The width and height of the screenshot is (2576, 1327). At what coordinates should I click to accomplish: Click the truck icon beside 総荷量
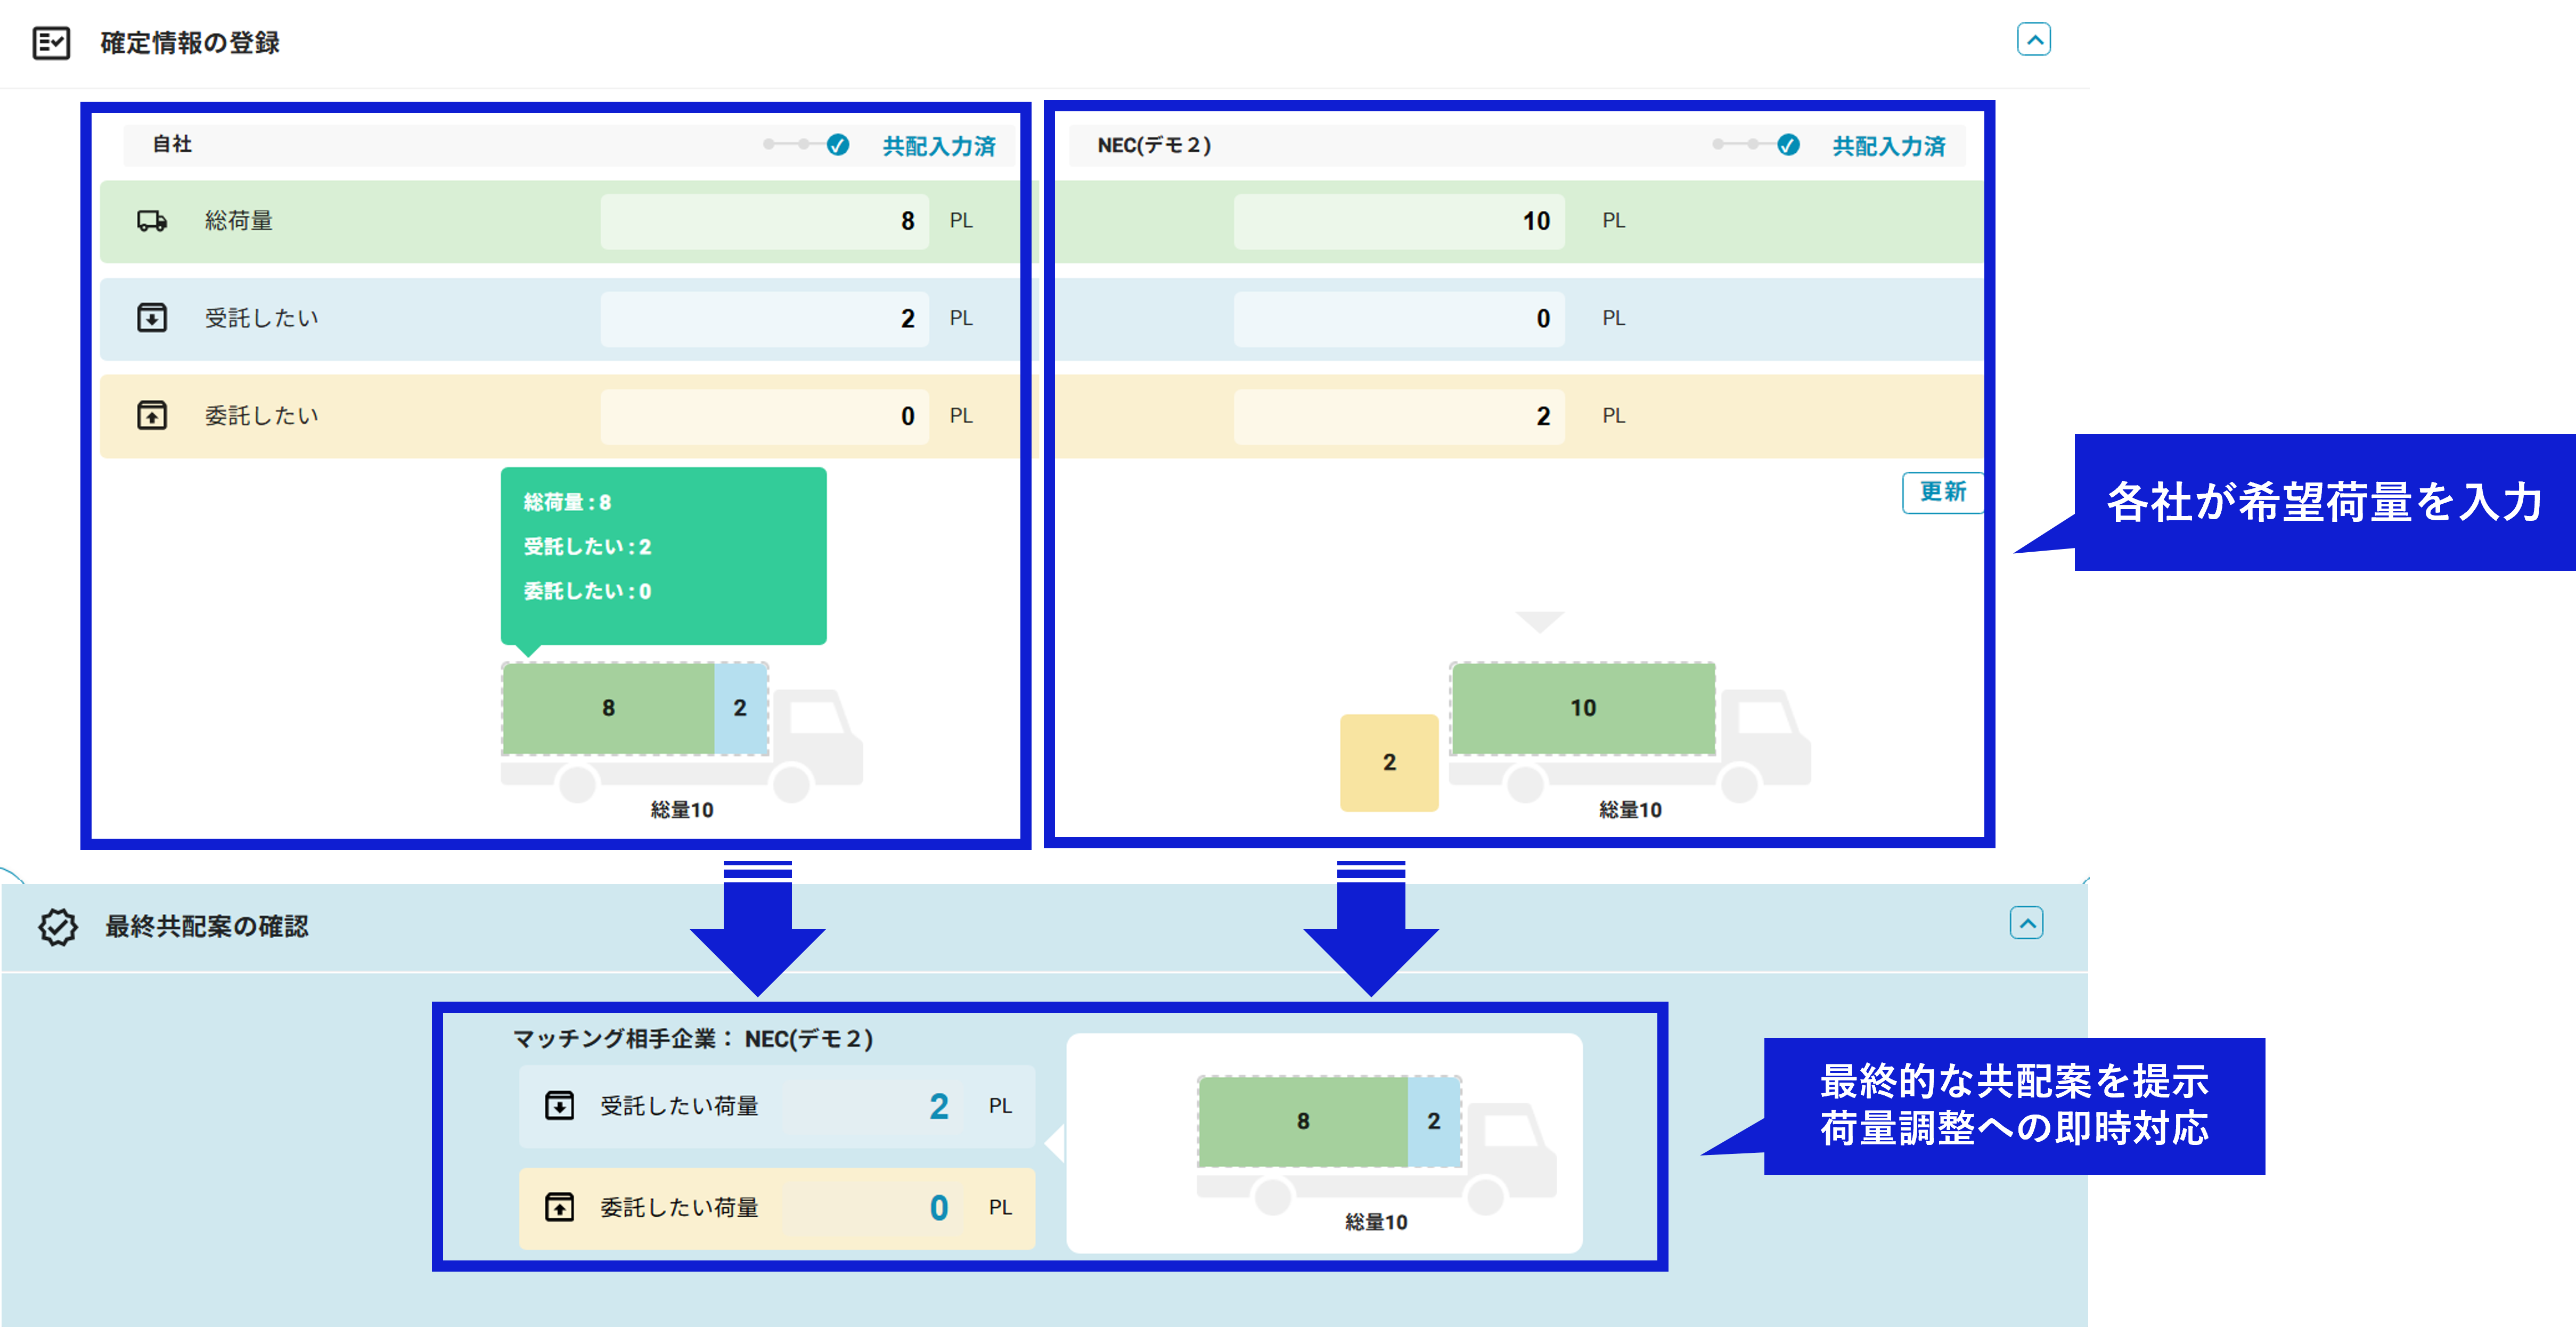pyautogui.click(x=152, y=221)
